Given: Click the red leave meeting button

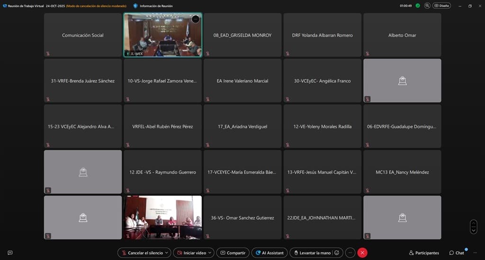Looking at the screenshot, I should (362, 253).
